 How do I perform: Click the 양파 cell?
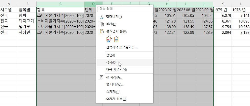click(27, 15)
